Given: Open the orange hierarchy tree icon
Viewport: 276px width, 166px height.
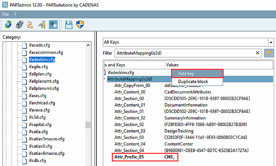Looking at the screenshot, I should pos(30,25).
